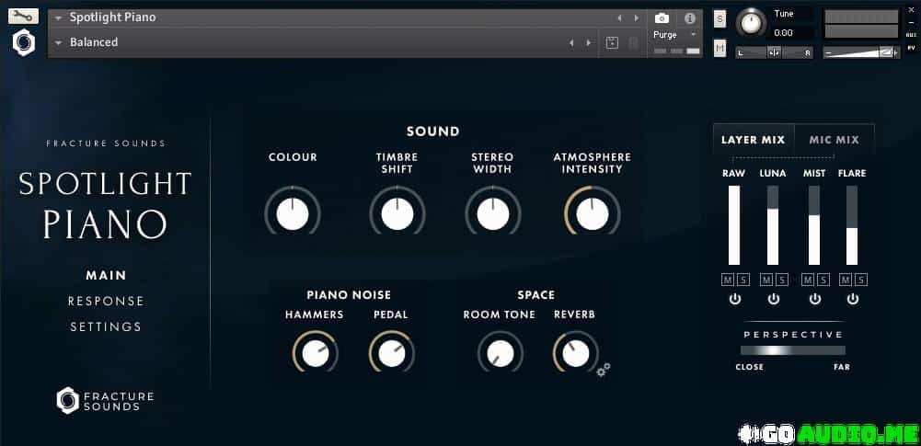Expand the Spotlight Piano instrument dropdown
Image resolution: width=921 pixels, height=446 pixels.
[x=59, y=17]
